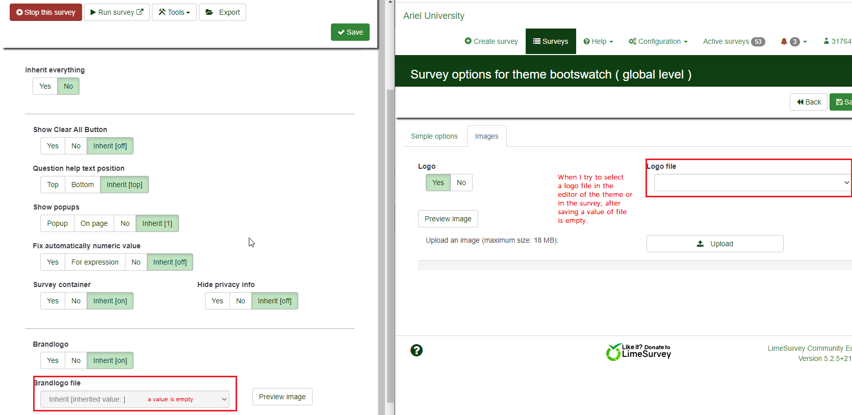Select No for Show popups
The image size is (852, 415).
125,223
